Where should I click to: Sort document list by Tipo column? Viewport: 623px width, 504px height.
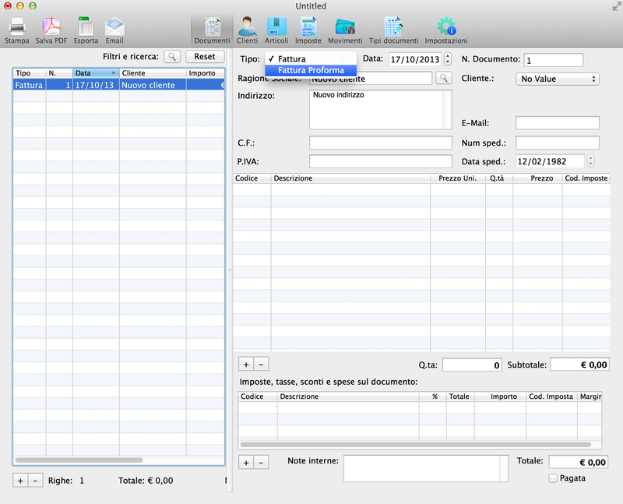pos(30,73)
